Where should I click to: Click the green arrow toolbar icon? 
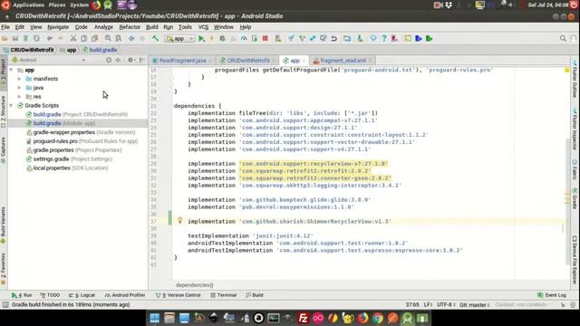[429, 38]
